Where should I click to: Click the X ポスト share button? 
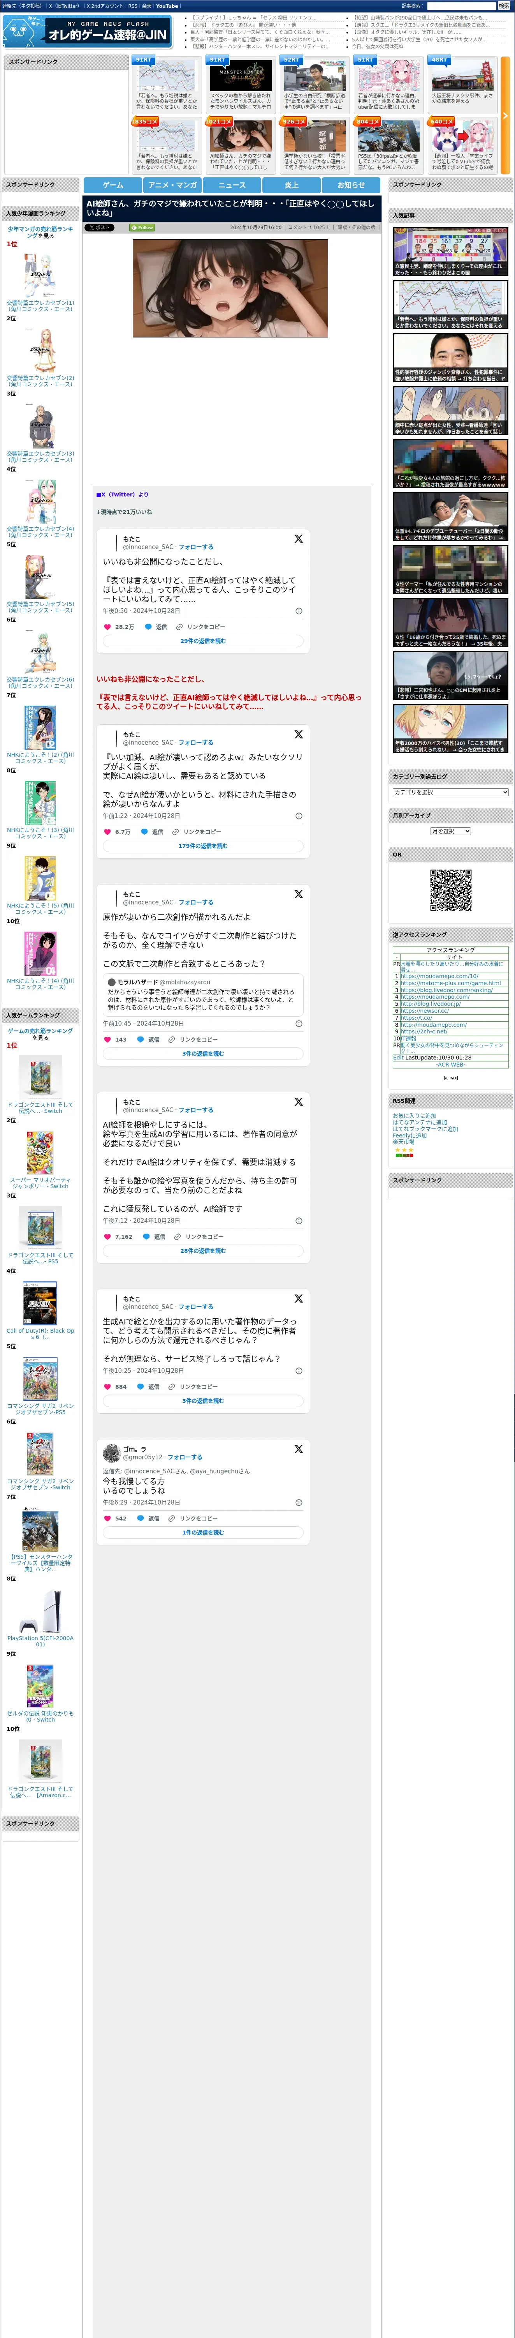[99, 228]
